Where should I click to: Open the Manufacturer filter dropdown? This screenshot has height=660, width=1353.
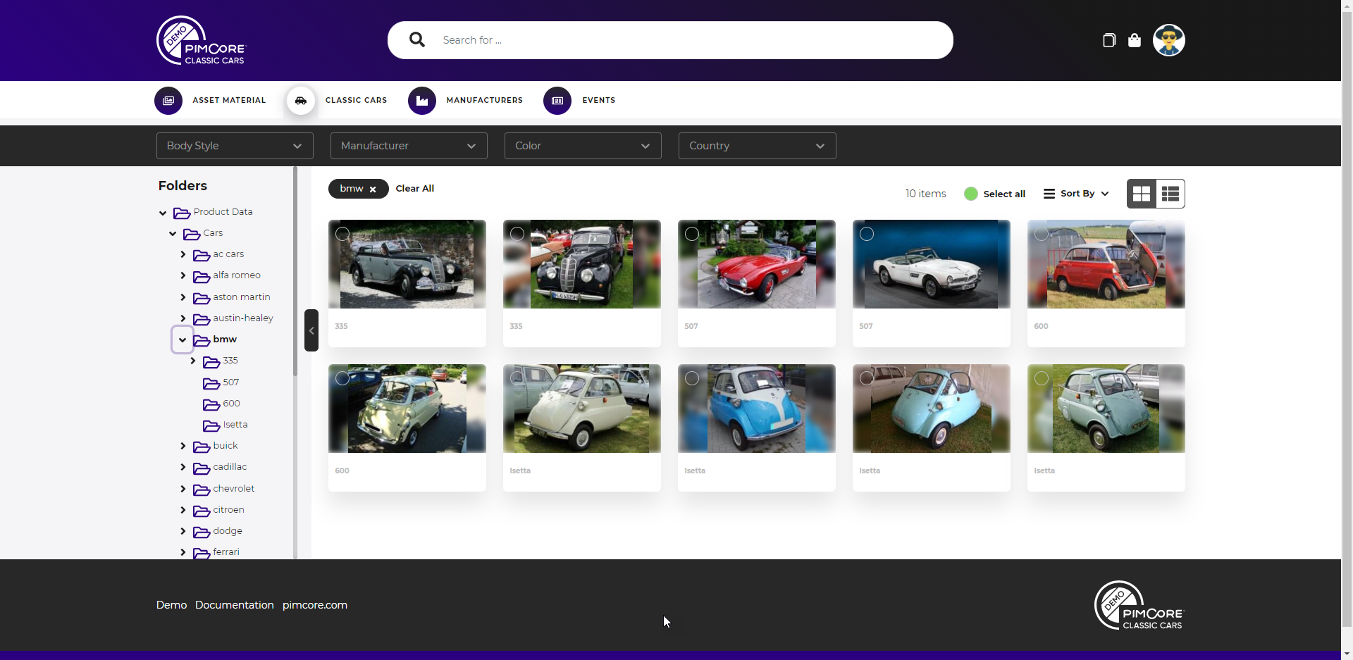(x=409, y=146)
